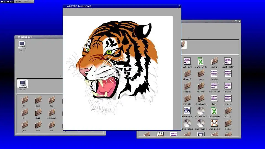
Task: Click the top momo computer icon
Action: (22, 45)
